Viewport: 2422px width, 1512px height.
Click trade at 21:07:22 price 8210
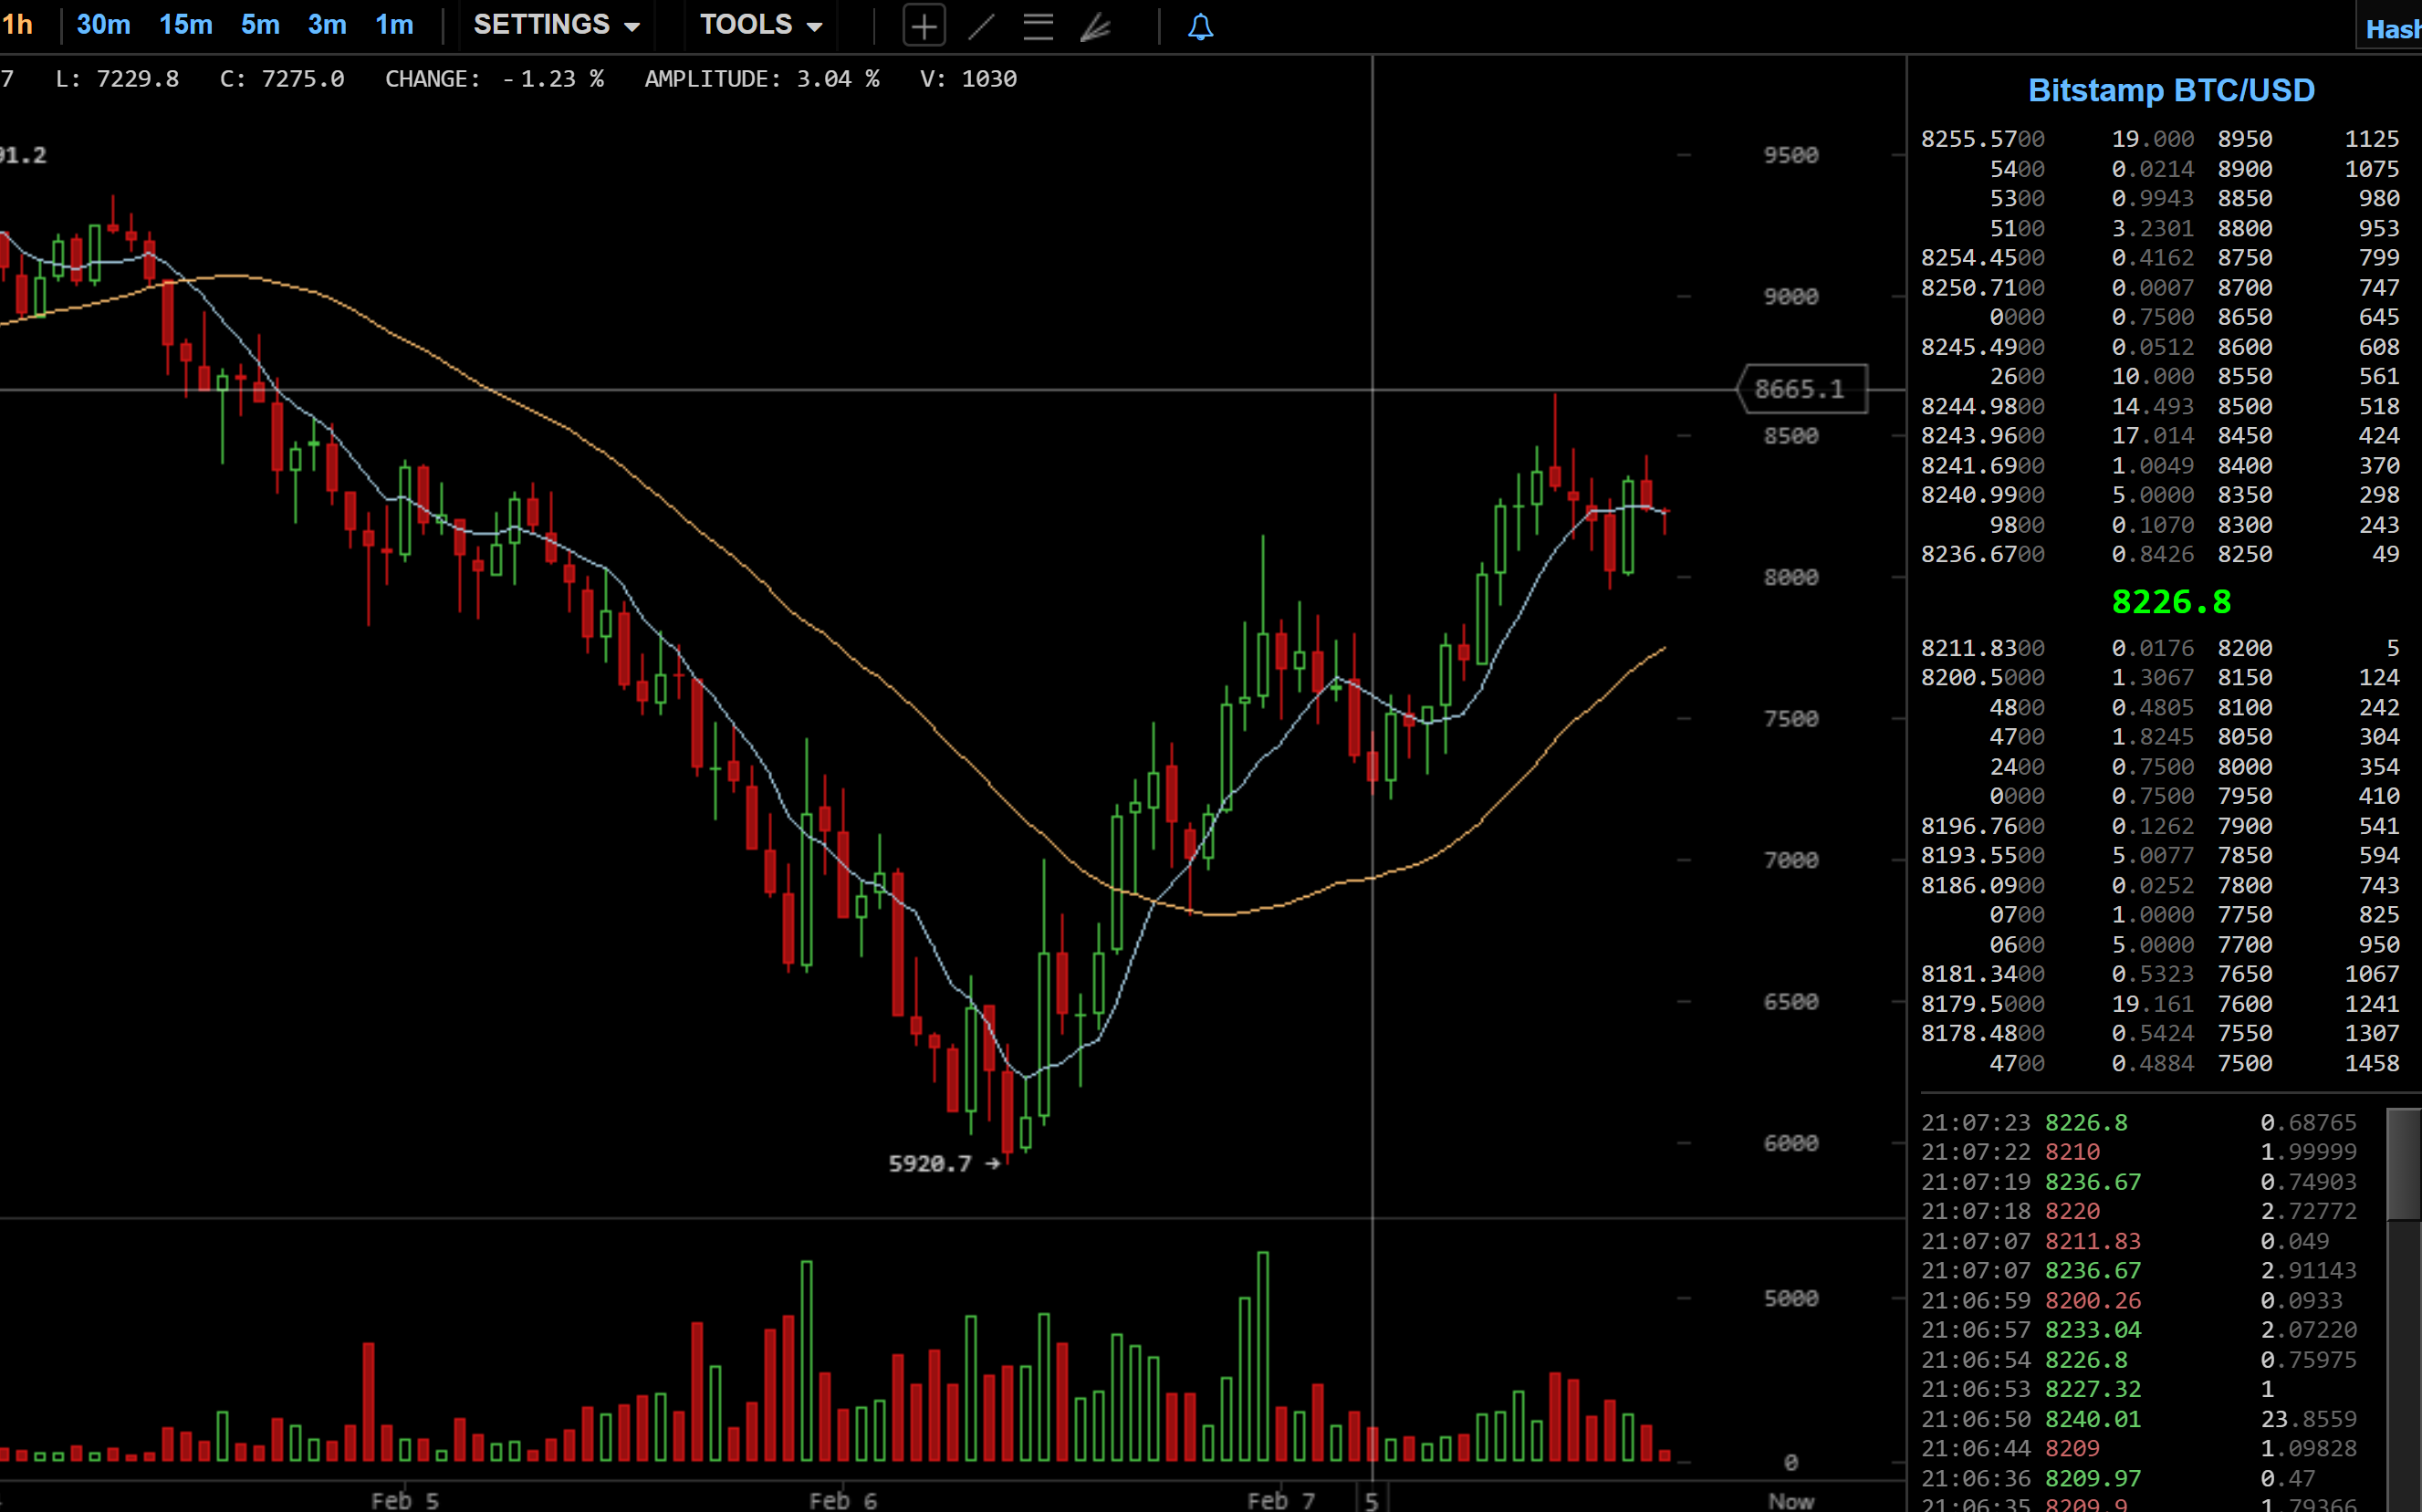pos(2139,1152)
